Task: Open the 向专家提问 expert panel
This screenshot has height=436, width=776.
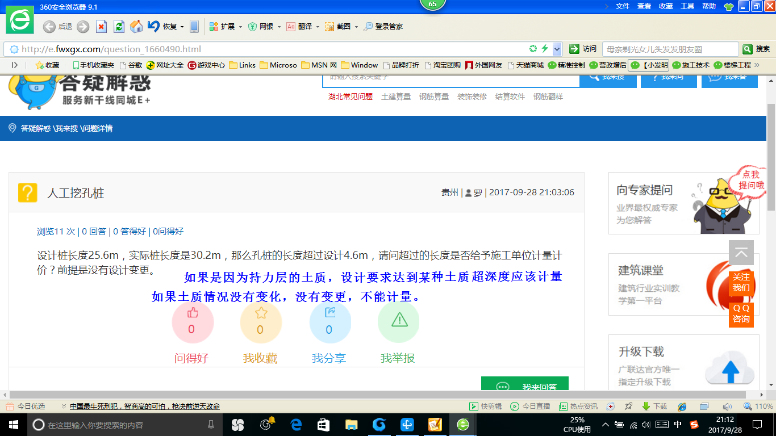Action: point(684,203)
